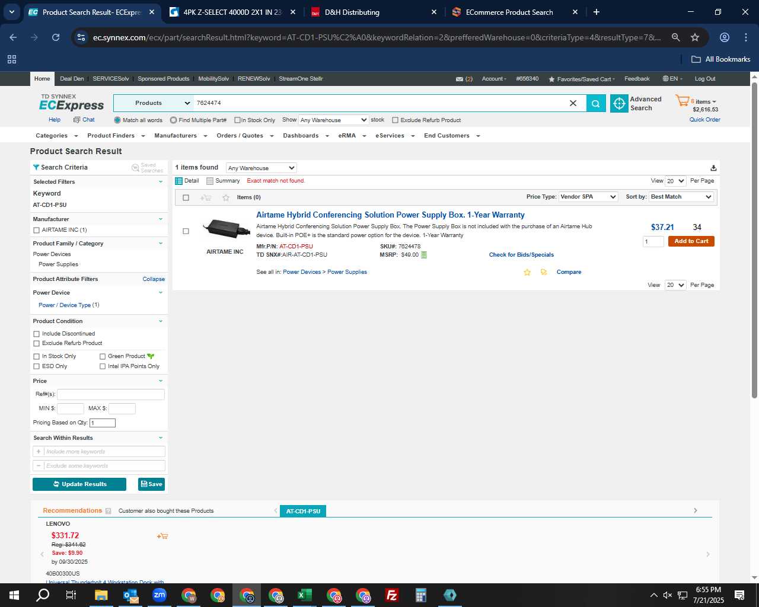The height and width of the screenshot is (607, 759).
Task: Enable Include Discontinued checkbox
Action: pyautogui.click(x=36, y=334)
